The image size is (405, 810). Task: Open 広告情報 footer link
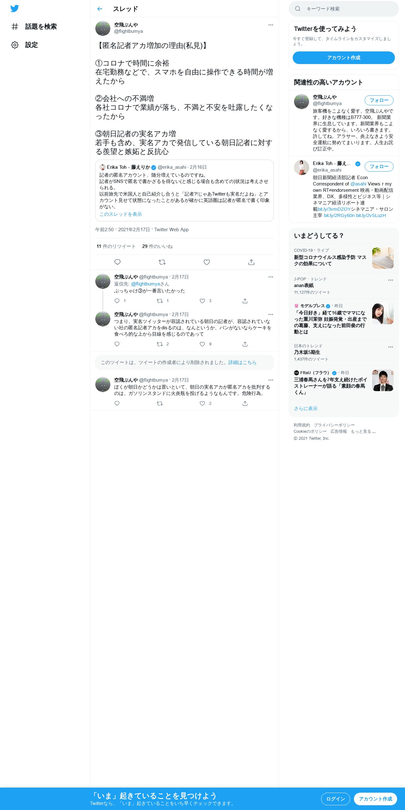339,431
